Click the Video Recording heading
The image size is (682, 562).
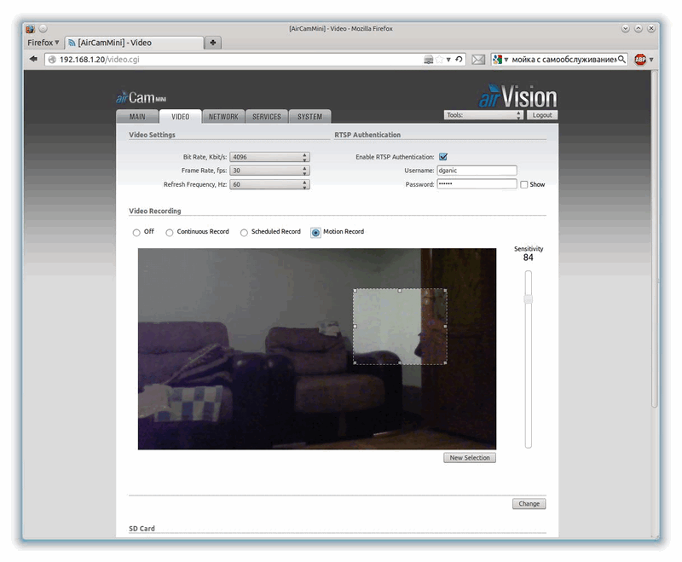155,211
